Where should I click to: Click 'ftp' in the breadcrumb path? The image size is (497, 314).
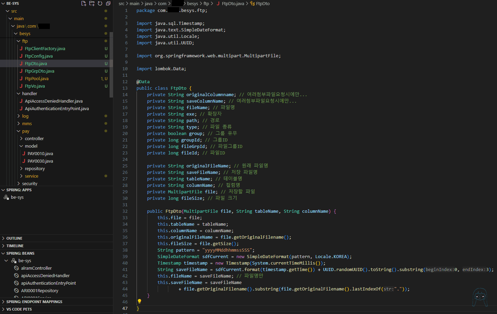tap(206, 3)
